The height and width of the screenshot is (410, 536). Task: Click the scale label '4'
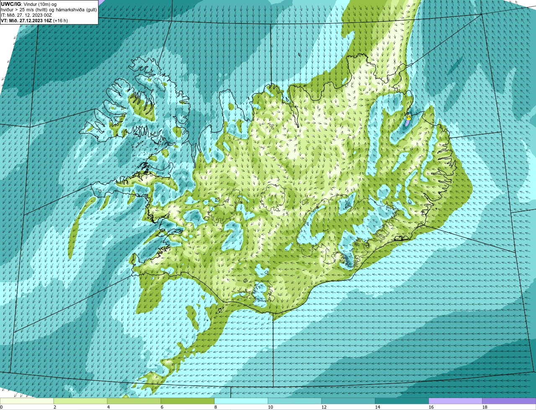point(108,407)
